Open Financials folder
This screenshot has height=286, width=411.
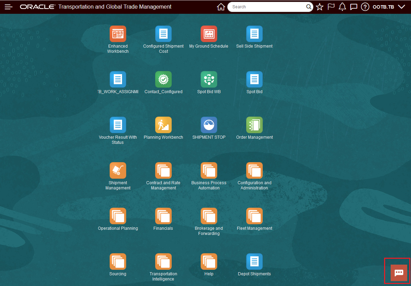coord(163,216)
